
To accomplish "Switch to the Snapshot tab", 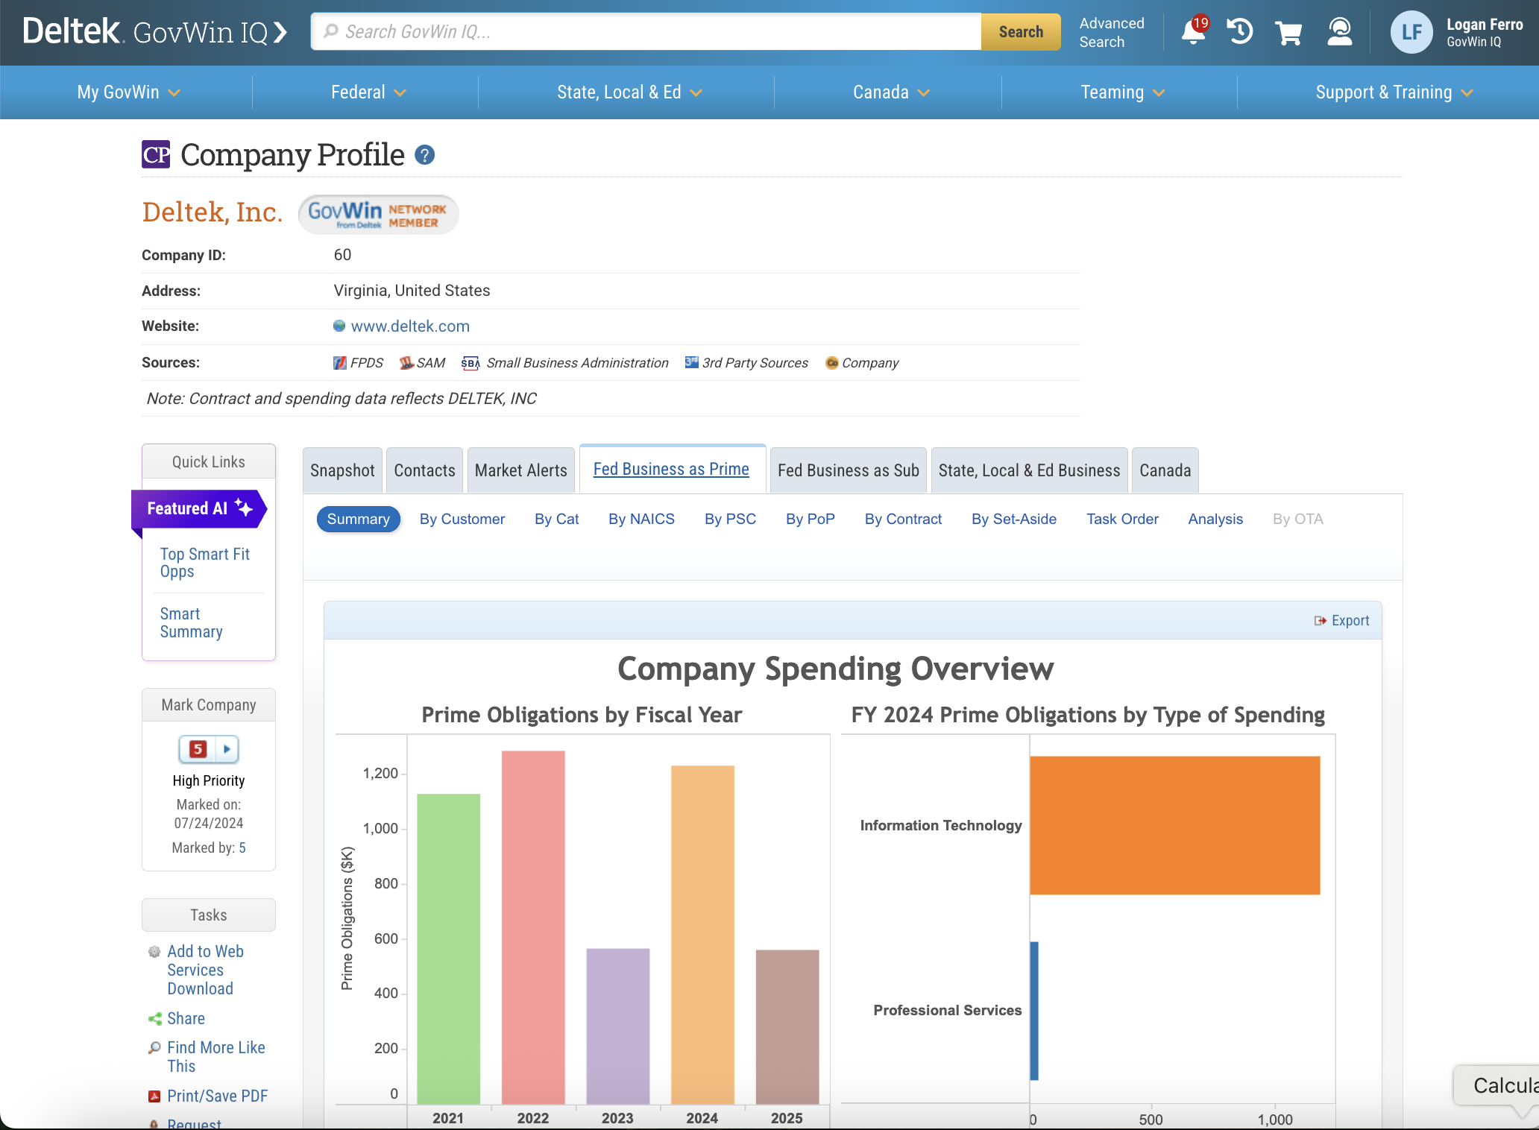I will pos(342,470).
